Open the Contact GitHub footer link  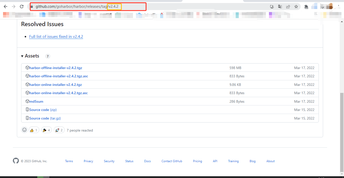tap(172, 161)
